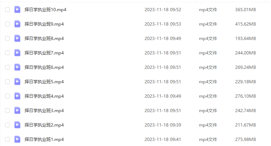Image resolution: width=271 pixels, height=146 pixels.
Task: Click video icon of 择日学执业班2.mp4
Action: pos(17,125)
